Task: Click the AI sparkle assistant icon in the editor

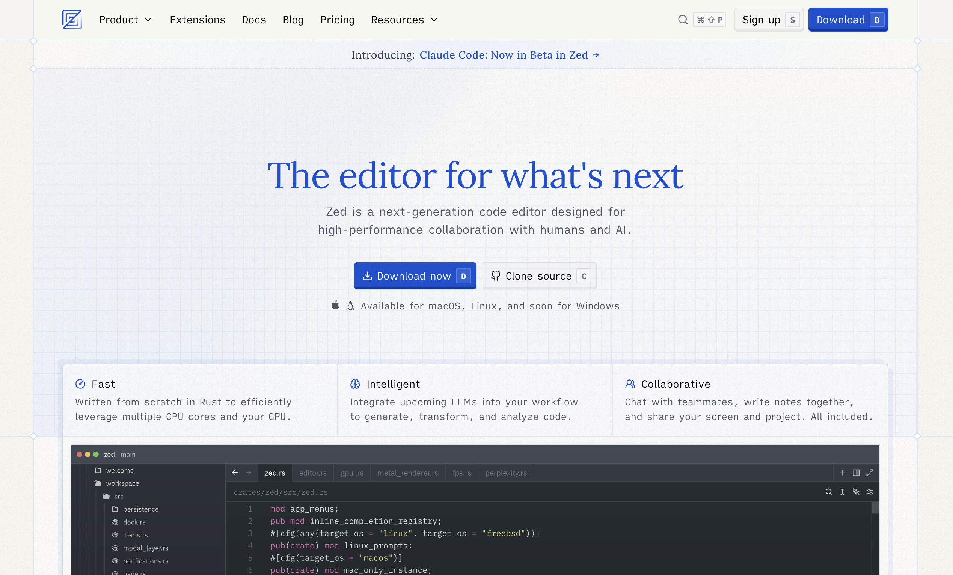Action: 856,491
